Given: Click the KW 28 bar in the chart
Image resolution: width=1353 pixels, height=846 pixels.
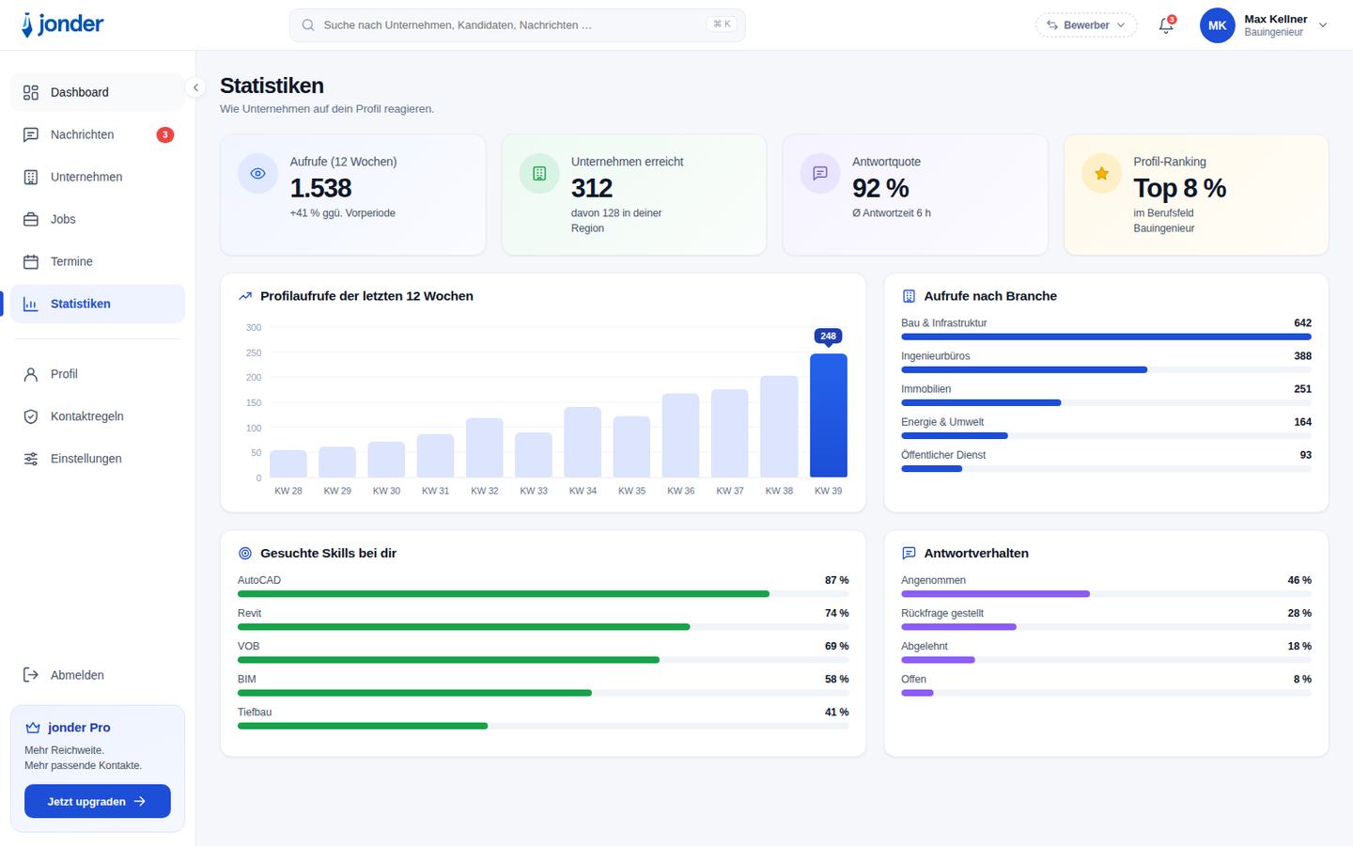Looking at the screenshot, I should [288, 463].
